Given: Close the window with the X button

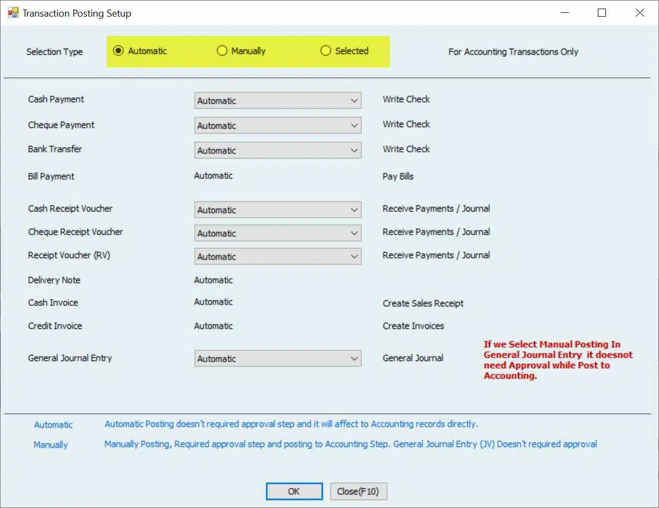Looking at the screenshot, I should point(640,13).
